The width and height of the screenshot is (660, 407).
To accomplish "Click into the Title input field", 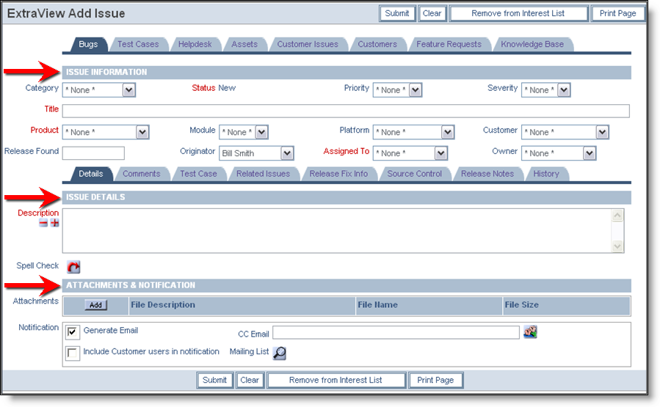I will (x=346, y=111).
